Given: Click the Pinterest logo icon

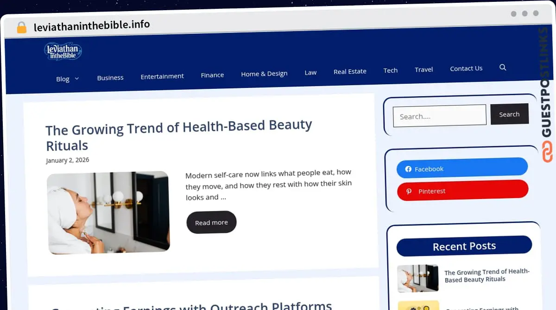Looking at the screenshot, I should (409, 192).
